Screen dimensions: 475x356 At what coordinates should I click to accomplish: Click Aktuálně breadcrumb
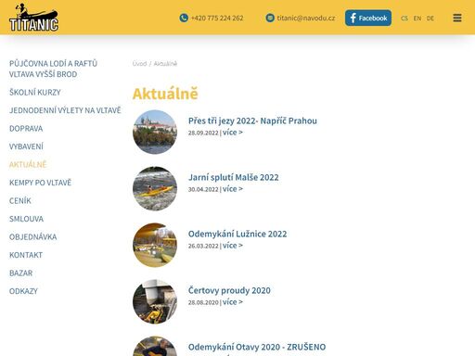[165, 64]
